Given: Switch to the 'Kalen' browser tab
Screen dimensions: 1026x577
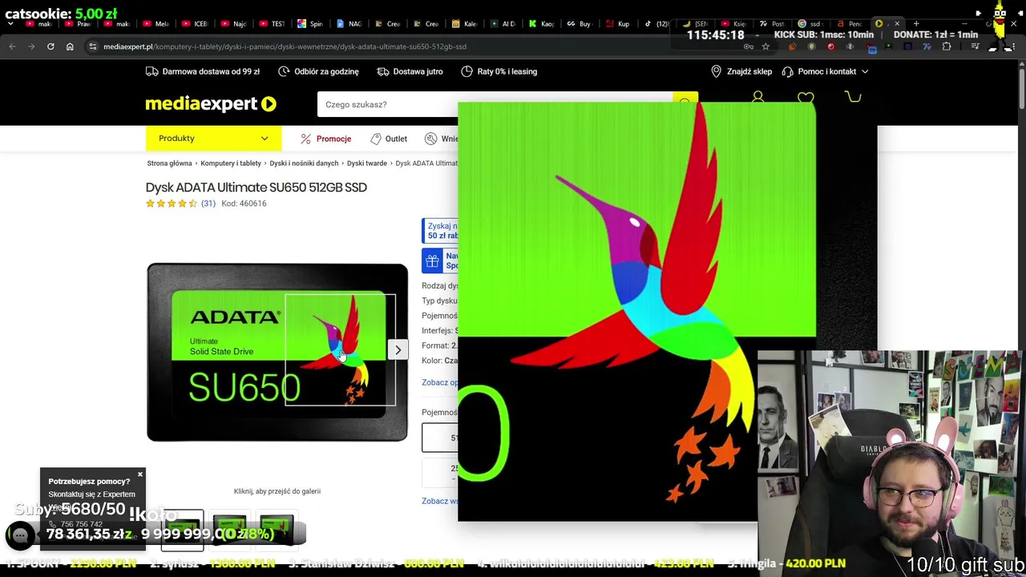Looking at the screenshot, I should tap(465, 23).
